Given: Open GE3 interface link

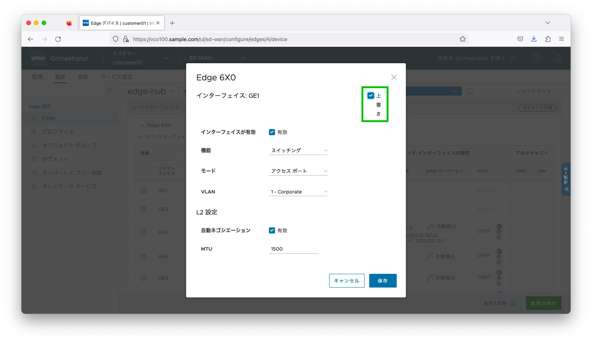Looking at the screenshot, I should 163,232.
